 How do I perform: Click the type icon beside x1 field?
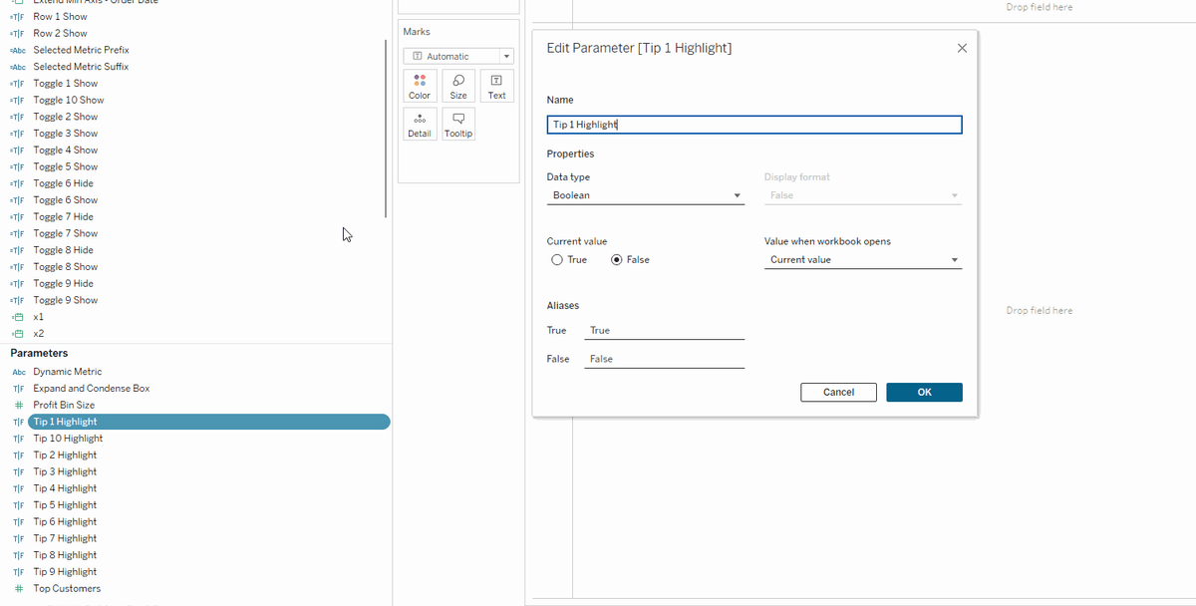tap(17, 317)
